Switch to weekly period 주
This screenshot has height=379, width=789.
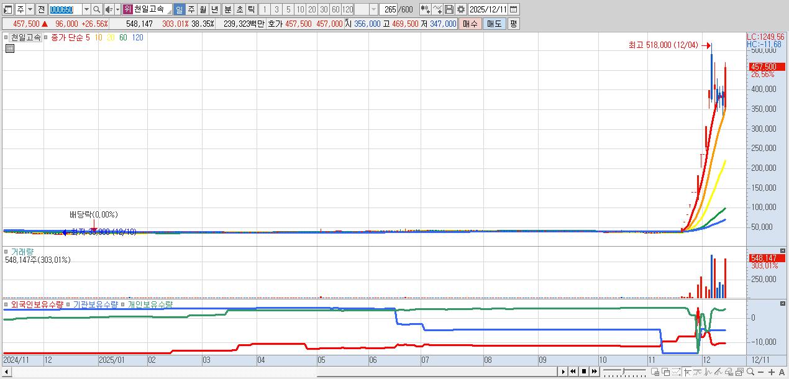click(191, 9)
